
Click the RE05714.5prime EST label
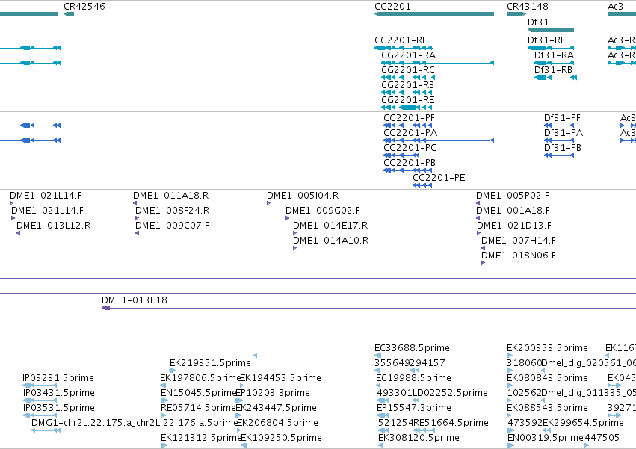coord(198,408)
